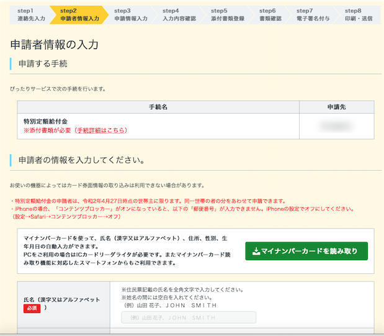384x336 pixels.
Task: Click the 申請者情報の入力 page heading
Action: pos(55,45)
